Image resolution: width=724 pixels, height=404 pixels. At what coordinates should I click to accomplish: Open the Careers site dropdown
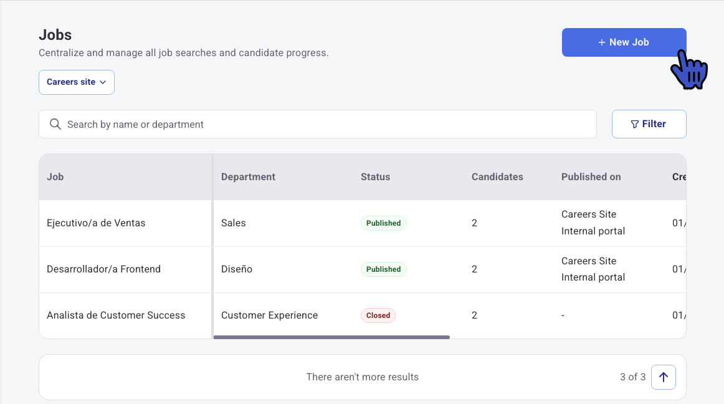point(77,82)
